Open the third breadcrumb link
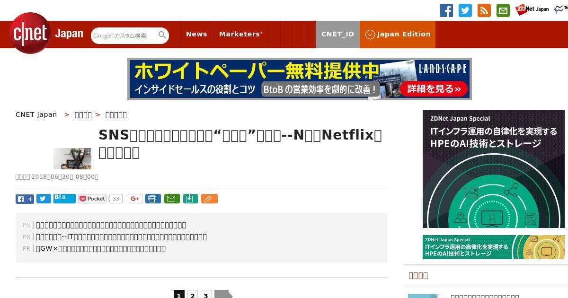 (x=116, y=114)
